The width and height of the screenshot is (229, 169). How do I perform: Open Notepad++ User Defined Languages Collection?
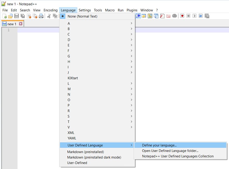click(180, 156)
